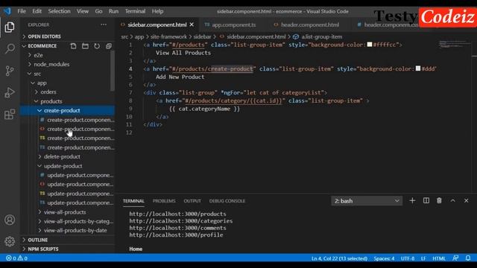Click the VS Code logo icon

pos(7,11)
